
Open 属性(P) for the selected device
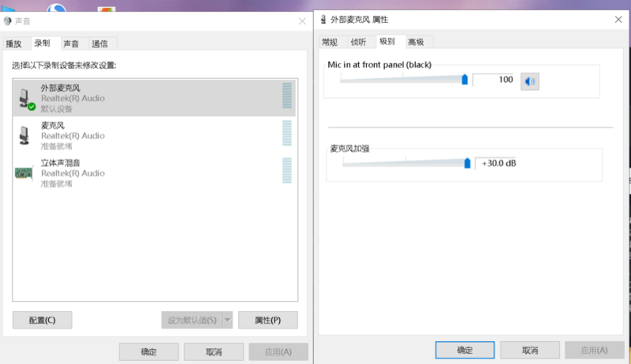pos(267,320)
